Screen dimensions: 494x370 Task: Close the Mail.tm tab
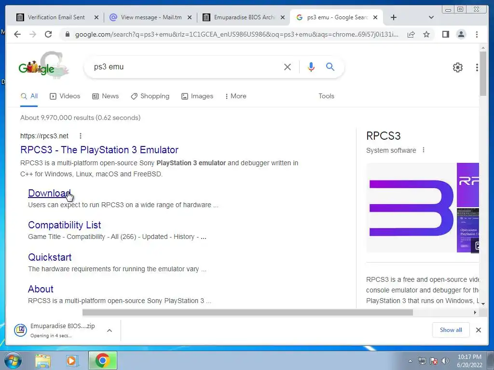[x=189, y=17]
